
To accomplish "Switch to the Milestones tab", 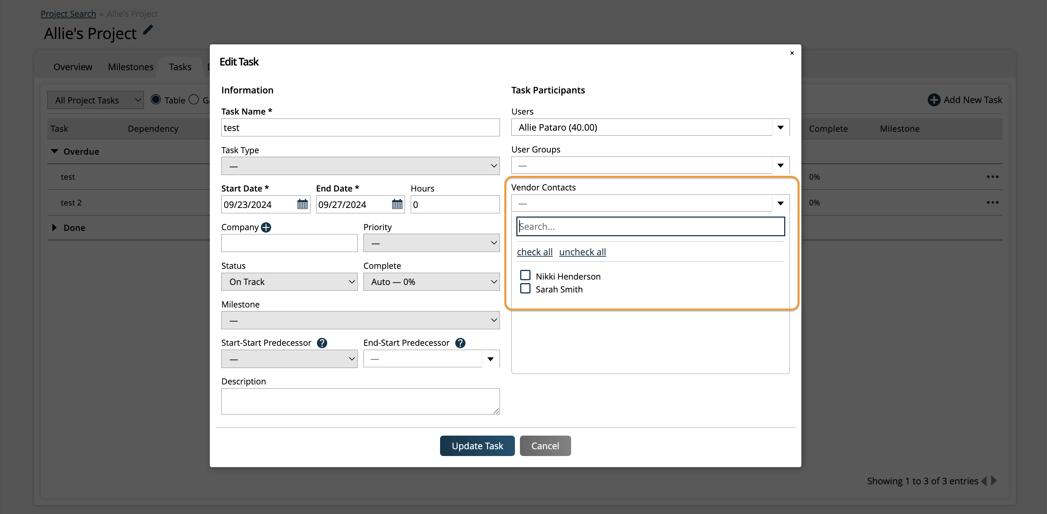I will pos(130,67).
